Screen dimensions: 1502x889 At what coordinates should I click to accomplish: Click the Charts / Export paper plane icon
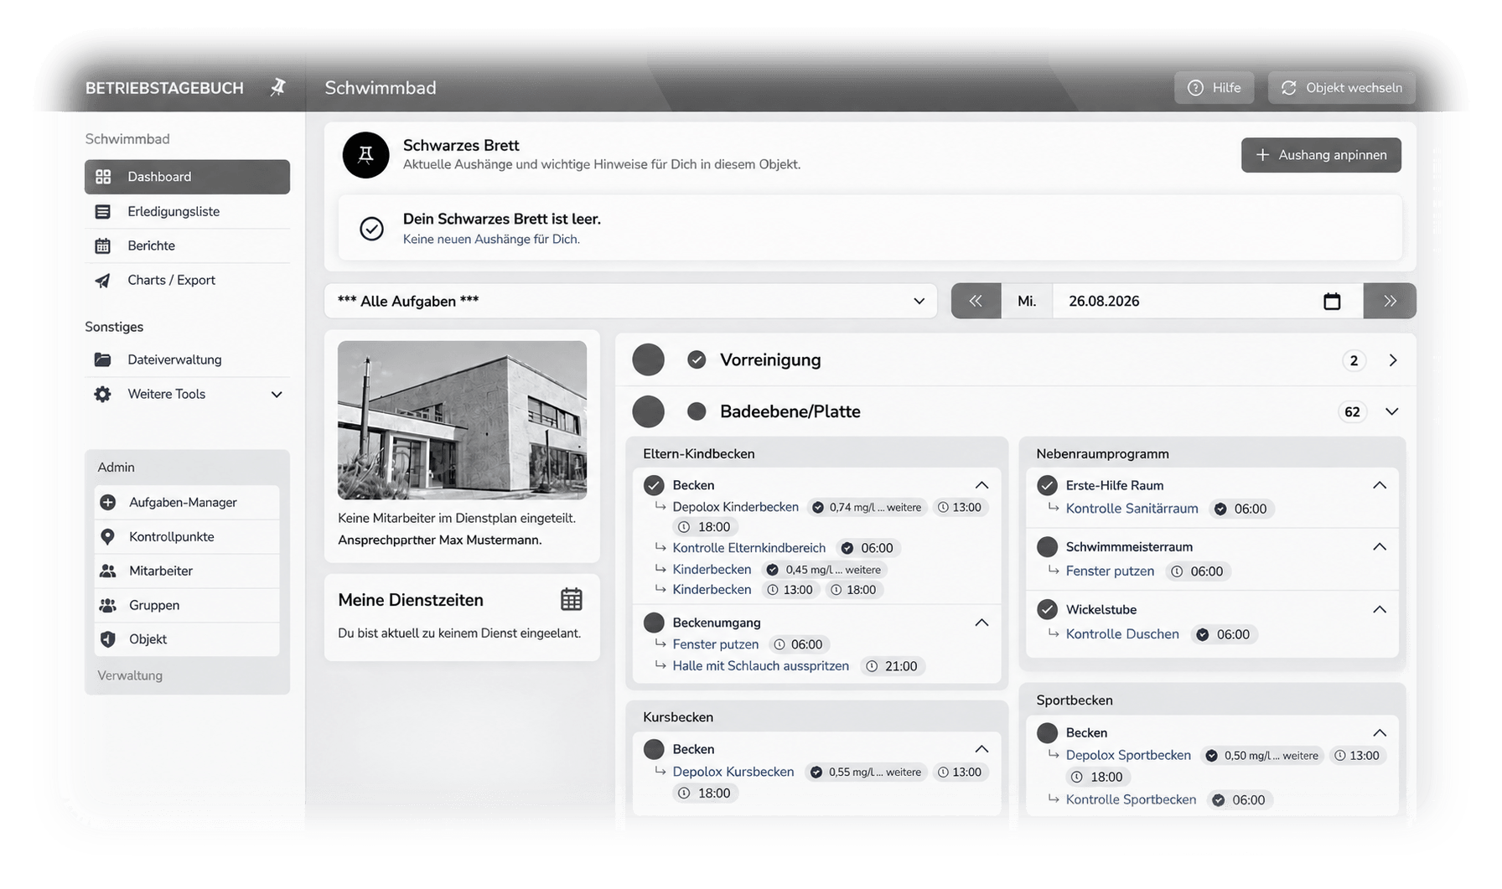(x=103, y=280)
